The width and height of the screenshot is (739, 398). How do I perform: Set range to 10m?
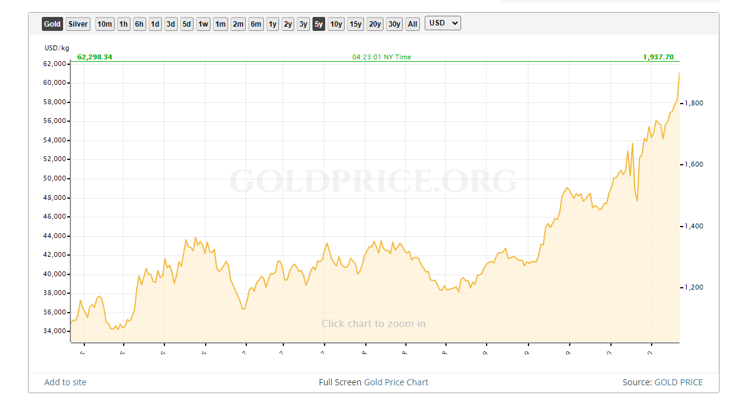pyautogui.click(x=105, y=24)
